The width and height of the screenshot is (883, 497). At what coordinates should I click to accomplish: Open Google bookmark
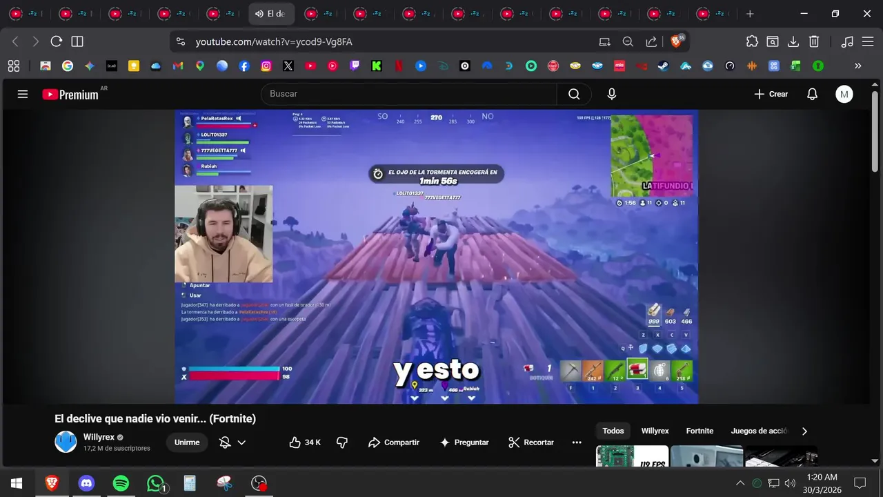coord(68,66)
